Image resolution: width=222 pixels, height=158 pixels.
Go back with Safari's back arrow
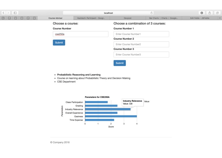[x=4, y=13]
